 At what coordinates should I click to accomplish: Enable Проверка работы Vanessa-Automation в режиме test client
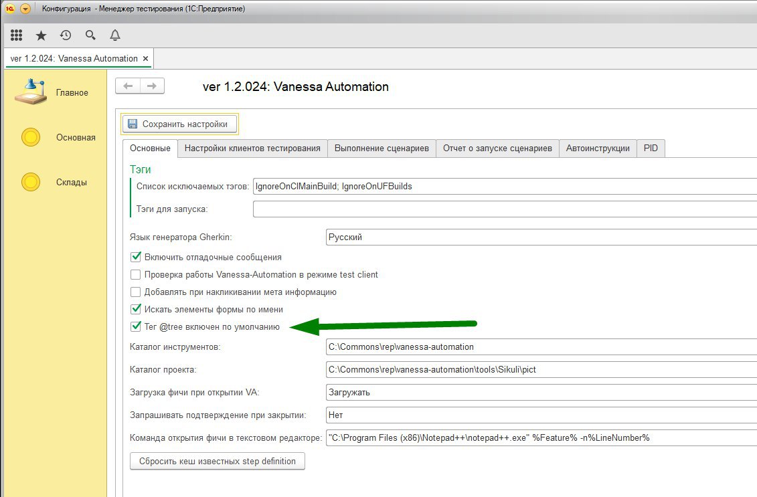point(136,274)
